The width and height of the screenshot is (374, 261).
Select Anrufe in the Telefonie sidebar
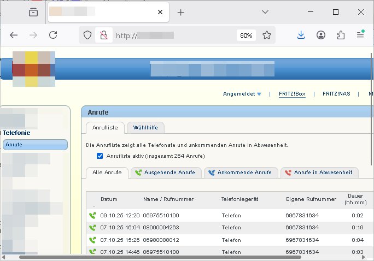[x=35, y=145]
